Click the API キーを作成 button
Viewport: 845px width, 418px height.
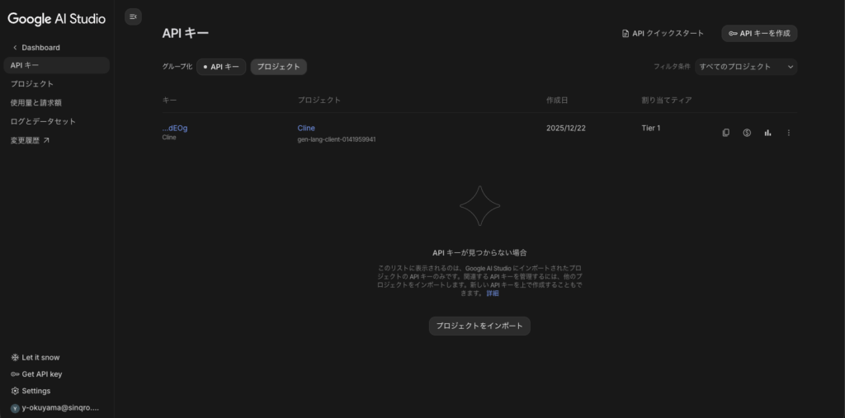pos(759,34)
